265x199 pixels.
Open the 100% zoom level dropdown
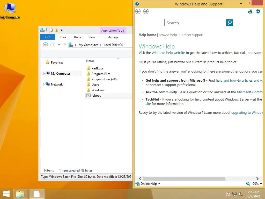point(256,184)
